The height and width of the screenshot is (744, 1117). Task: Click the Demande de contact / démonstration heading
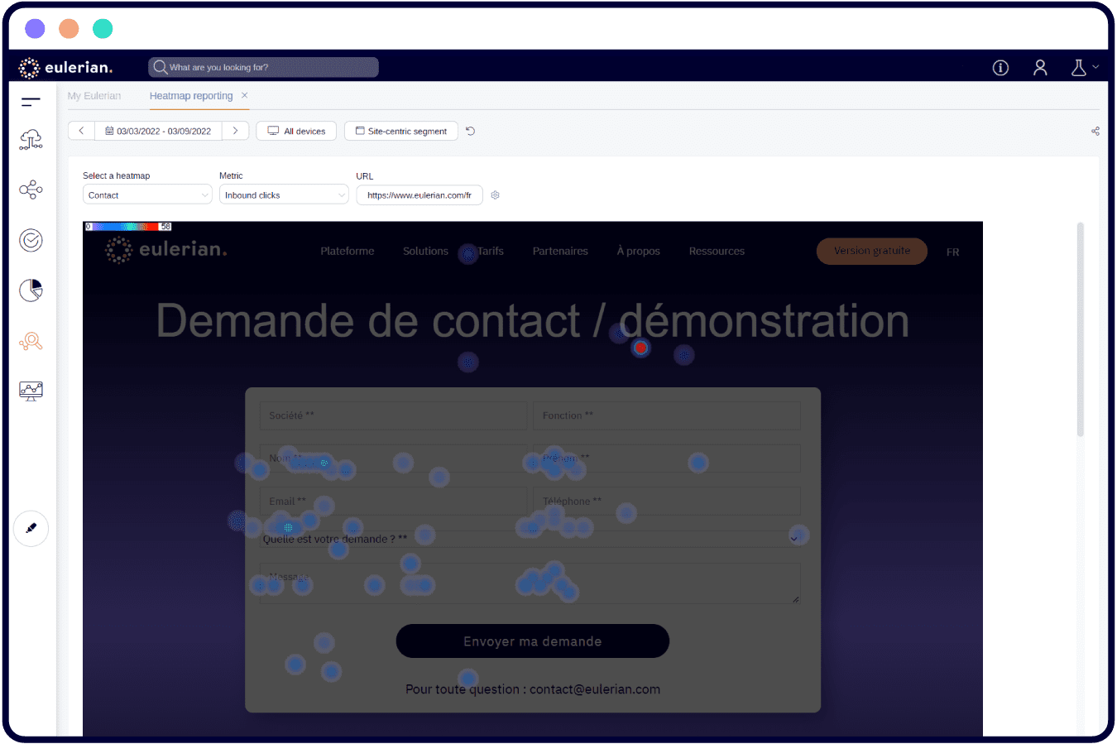tap(533, 321)
